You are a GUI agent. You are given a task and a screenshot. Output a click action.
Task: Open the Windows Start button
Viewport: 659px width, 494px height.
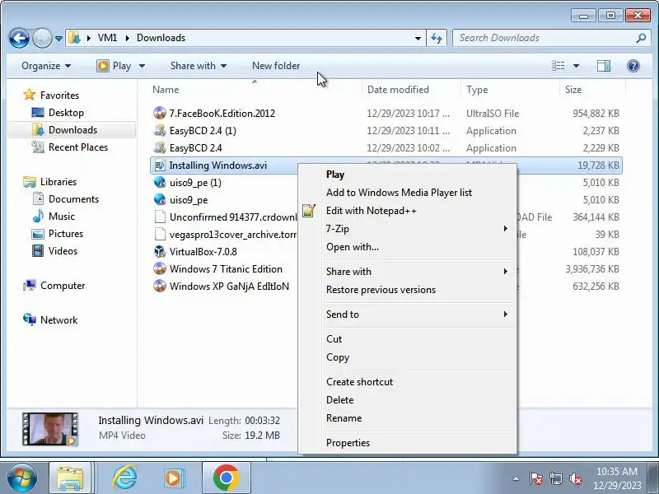(21, 478)
